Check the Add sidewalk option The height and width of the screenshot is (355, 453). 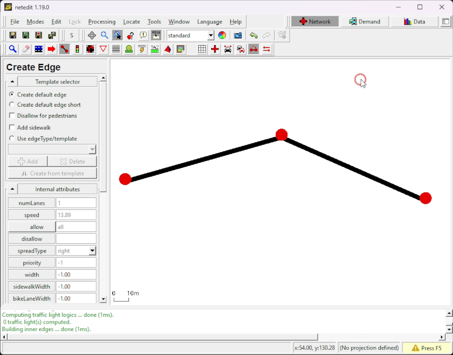(12, 127)
